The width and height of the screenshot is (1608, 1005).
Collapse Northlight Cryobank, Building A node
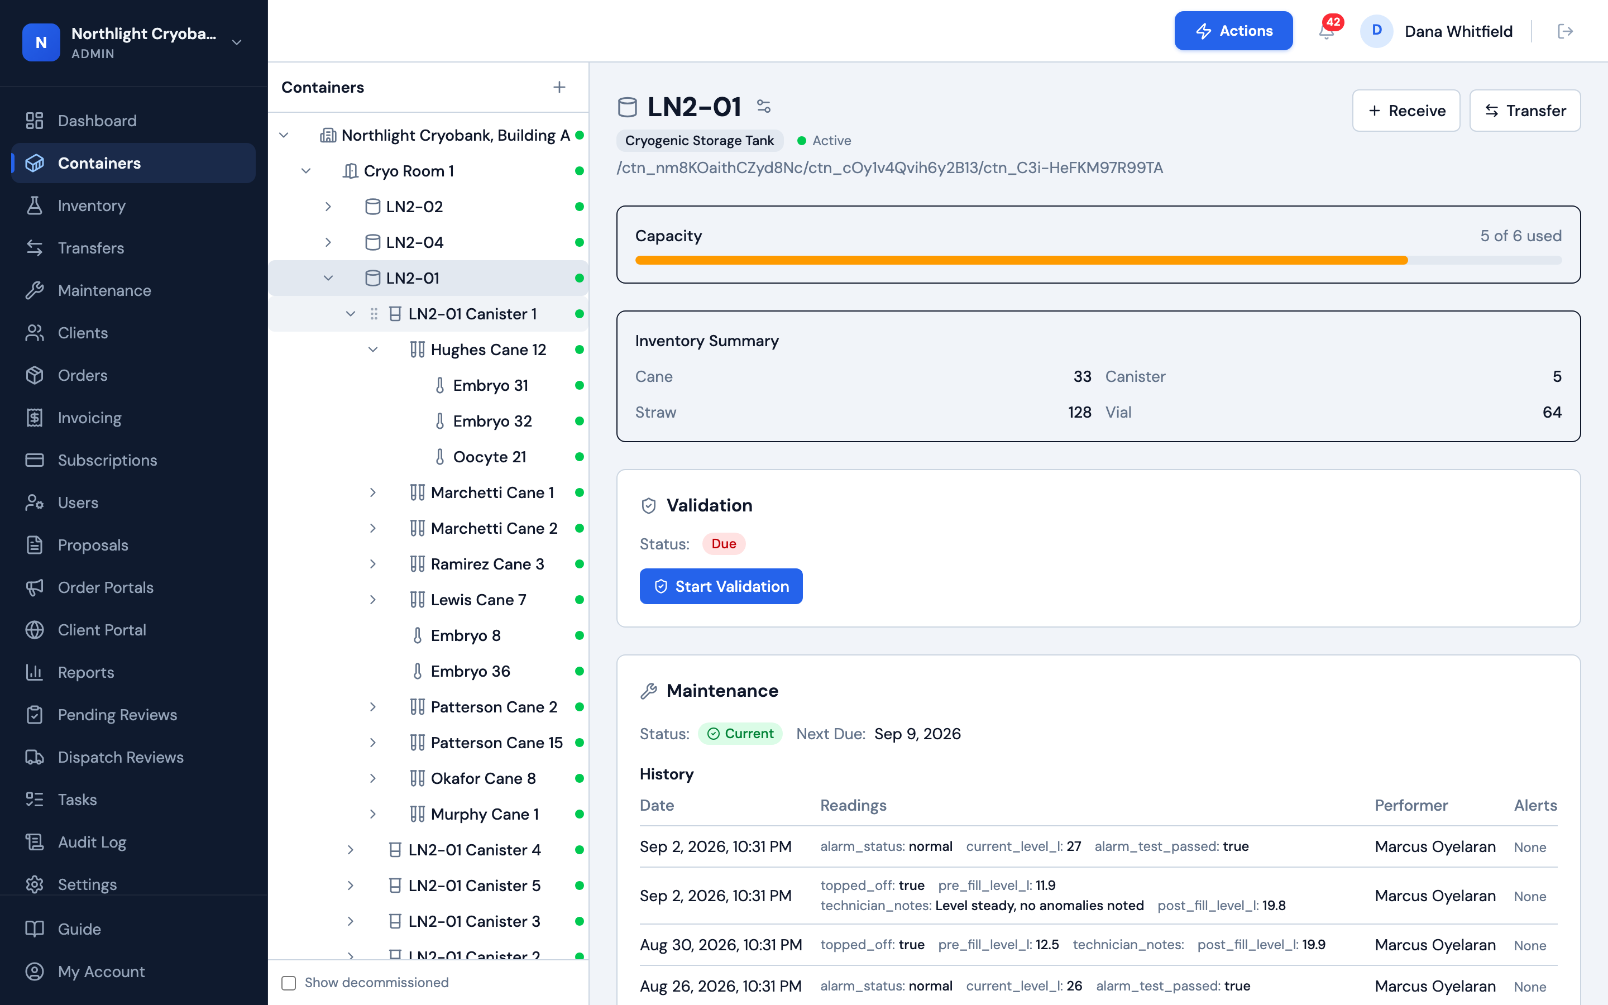click(284, 135)
